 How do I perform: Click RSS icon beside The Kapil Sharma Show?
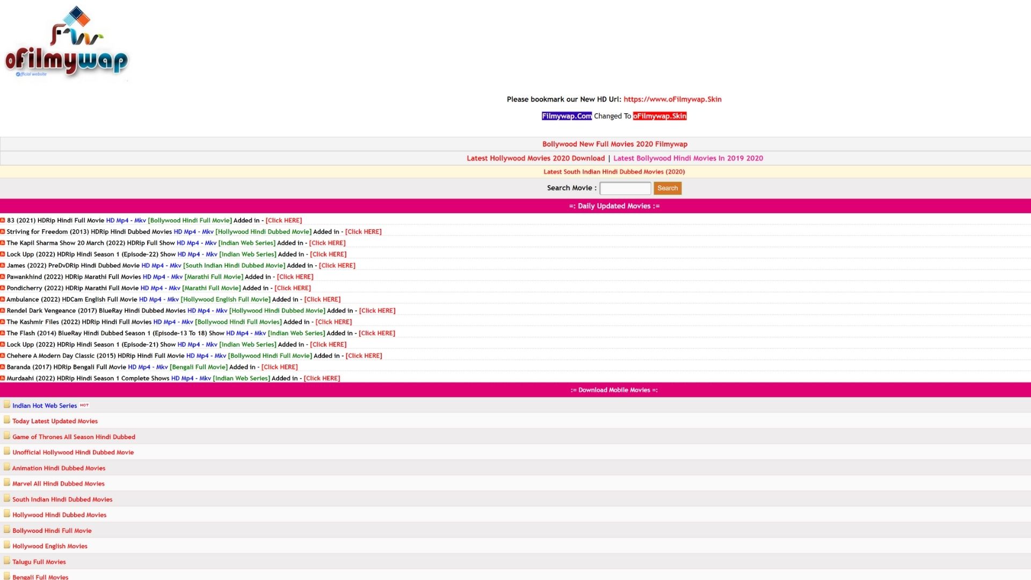(x=3, y=243)
